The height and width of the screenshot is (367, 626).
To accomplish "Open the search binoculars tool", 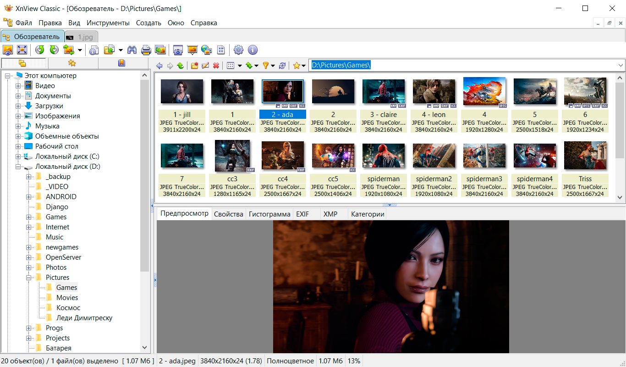I will click(x=132, y=50).
